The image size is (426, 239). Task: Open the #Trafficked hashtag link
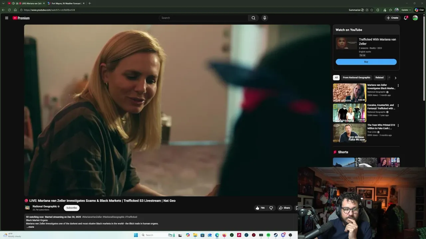point(131,217)
